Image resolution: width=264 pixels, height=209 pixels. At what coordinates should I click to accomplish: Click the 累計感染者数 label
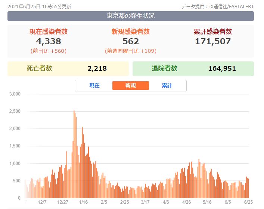[x=213, y=31]
